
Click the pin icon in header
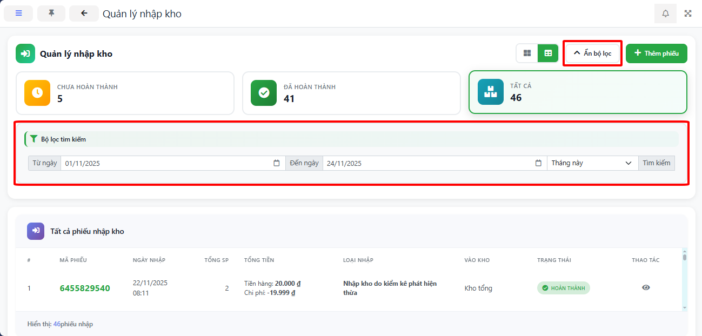point(51,14)
